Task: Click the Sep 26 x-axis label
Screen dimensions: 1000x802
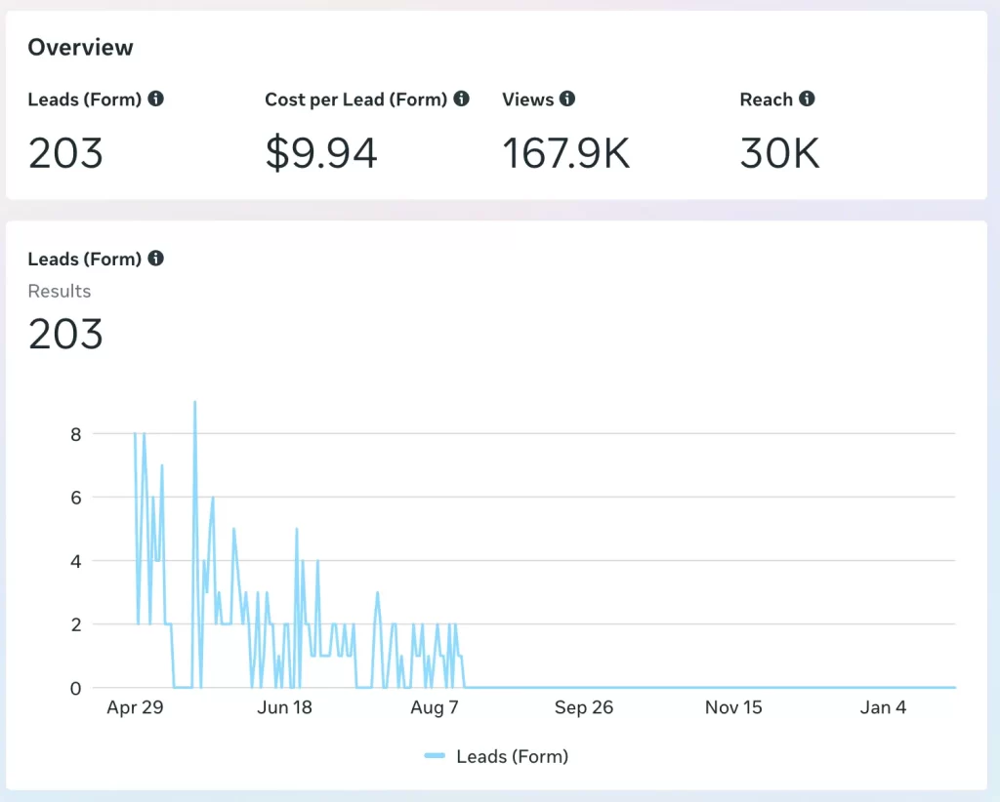Action: [584, 707]
